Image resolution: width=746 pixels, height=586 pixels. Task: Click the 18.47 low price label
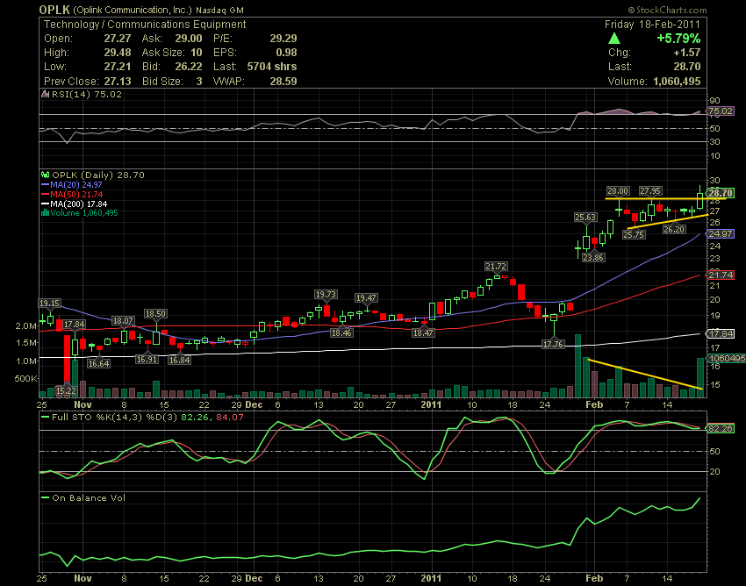(423, 333)
